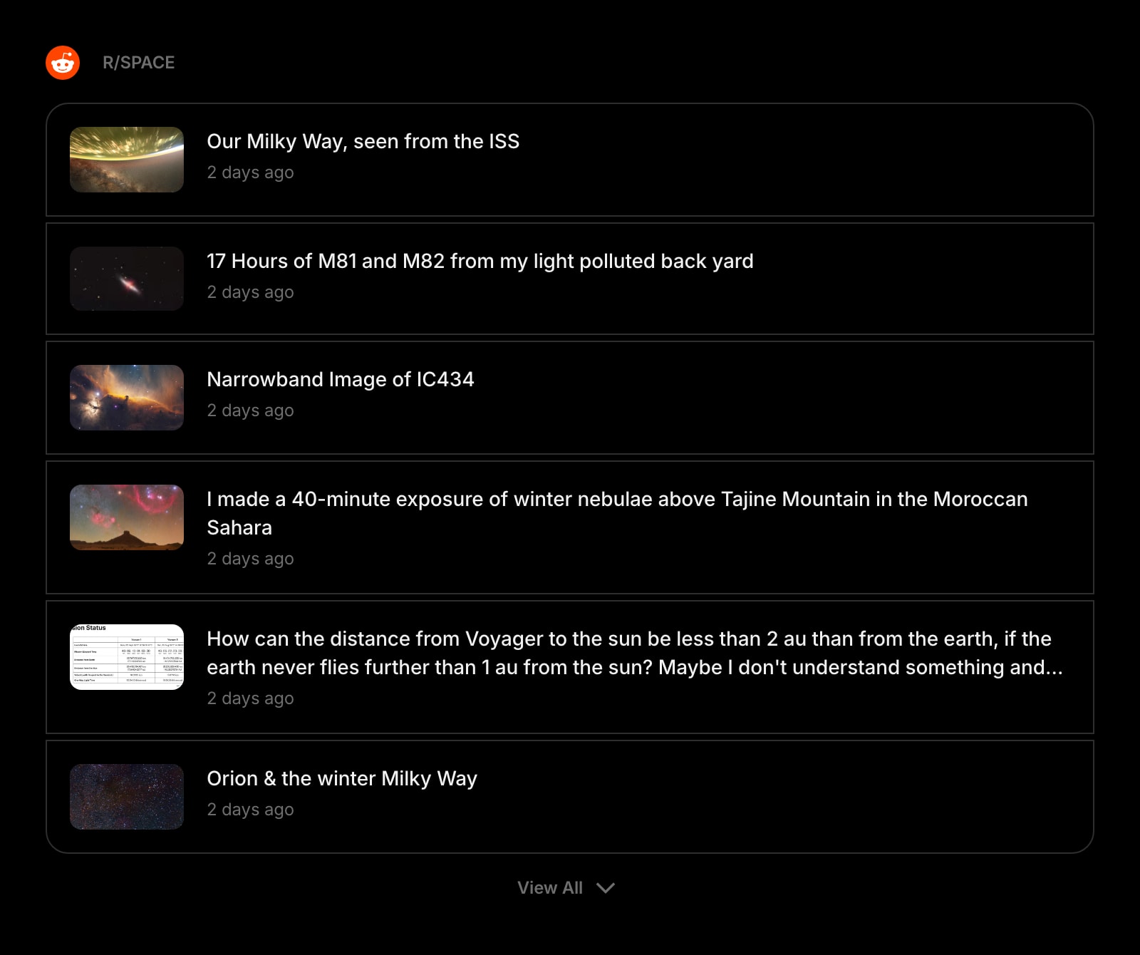This screenshot has width=1140, height=955.
Task: Click the View All button
Action: (551, 888)
